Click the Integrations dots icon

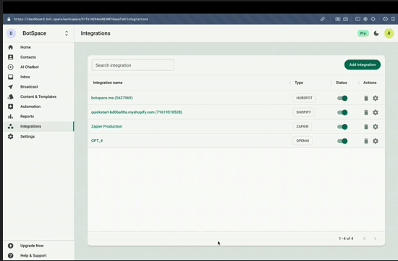pyautogui.click(x=10, y=126)
